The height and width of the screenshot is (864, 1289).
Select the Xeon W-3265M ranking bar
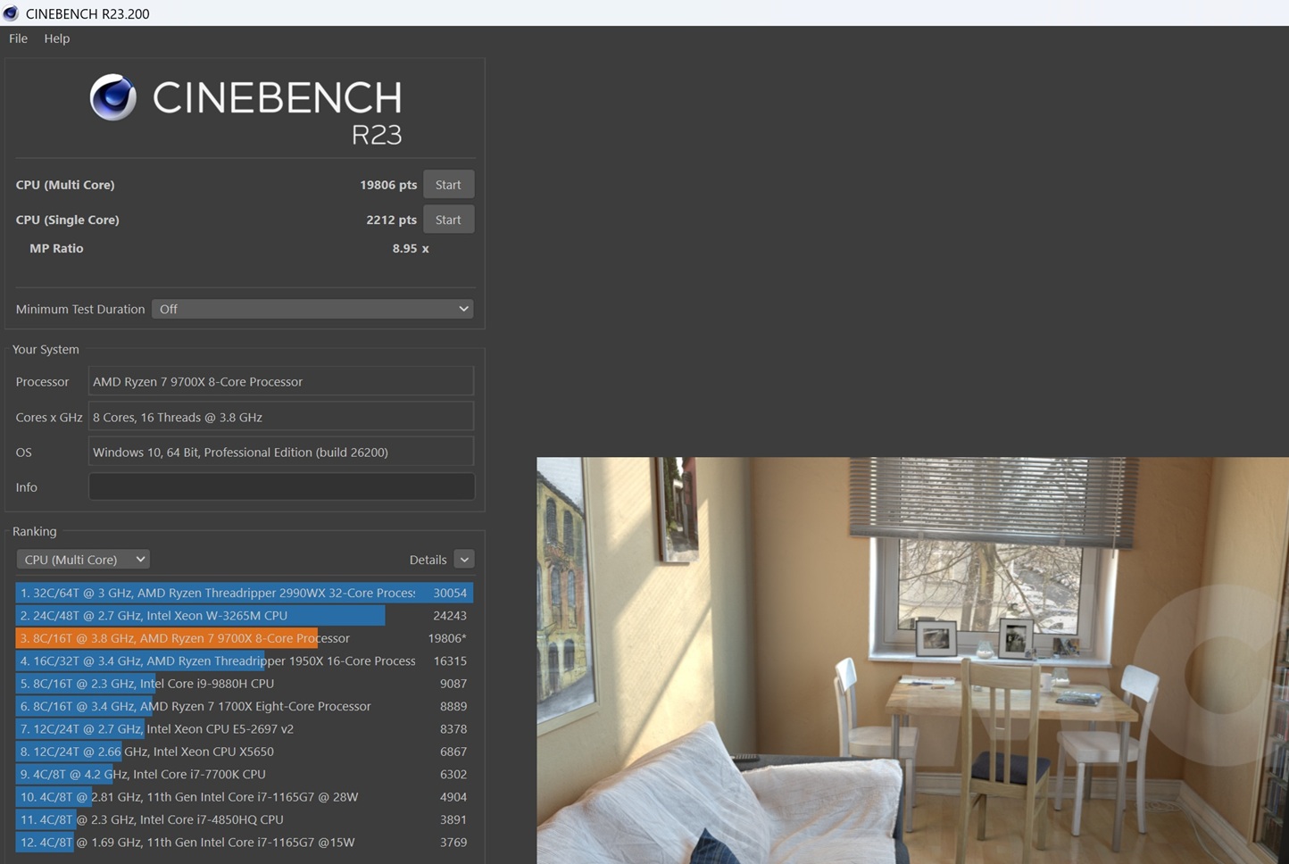(x=200, y=616)
